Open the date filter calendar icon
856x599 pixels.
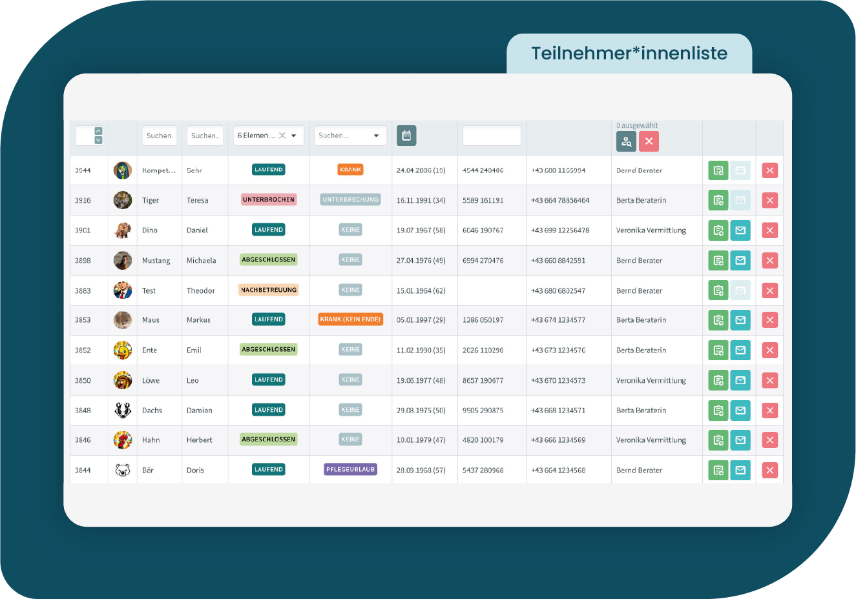click(x=406, y=136)
